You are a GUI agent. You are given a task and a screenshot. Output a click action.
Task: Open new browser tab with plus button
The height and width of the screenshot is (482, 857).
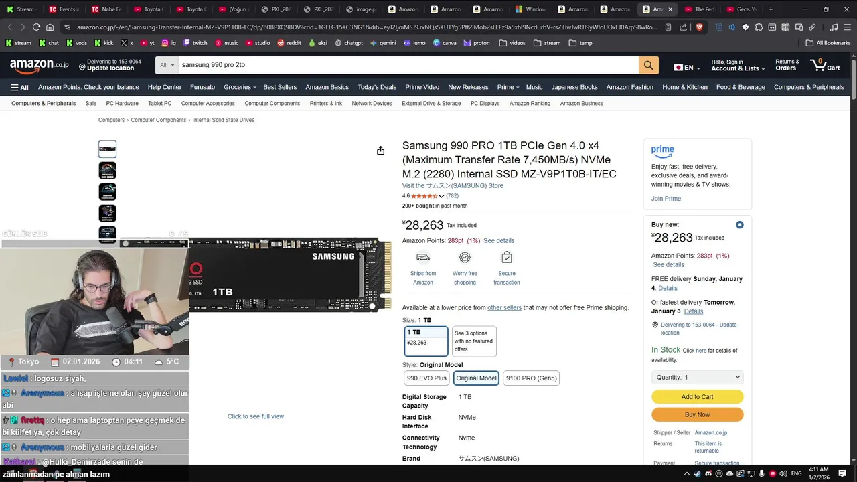[x=771, y=9]
